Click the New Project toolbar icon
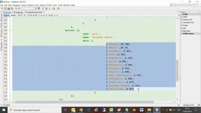The image size is (201, 113). pyautogui.click(x=5, y=8)
